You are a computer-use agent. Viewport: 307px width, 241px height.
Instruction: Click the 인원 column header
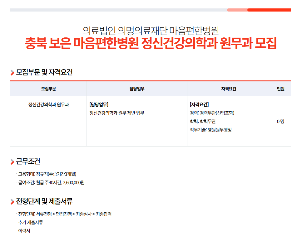pos(280,89)
